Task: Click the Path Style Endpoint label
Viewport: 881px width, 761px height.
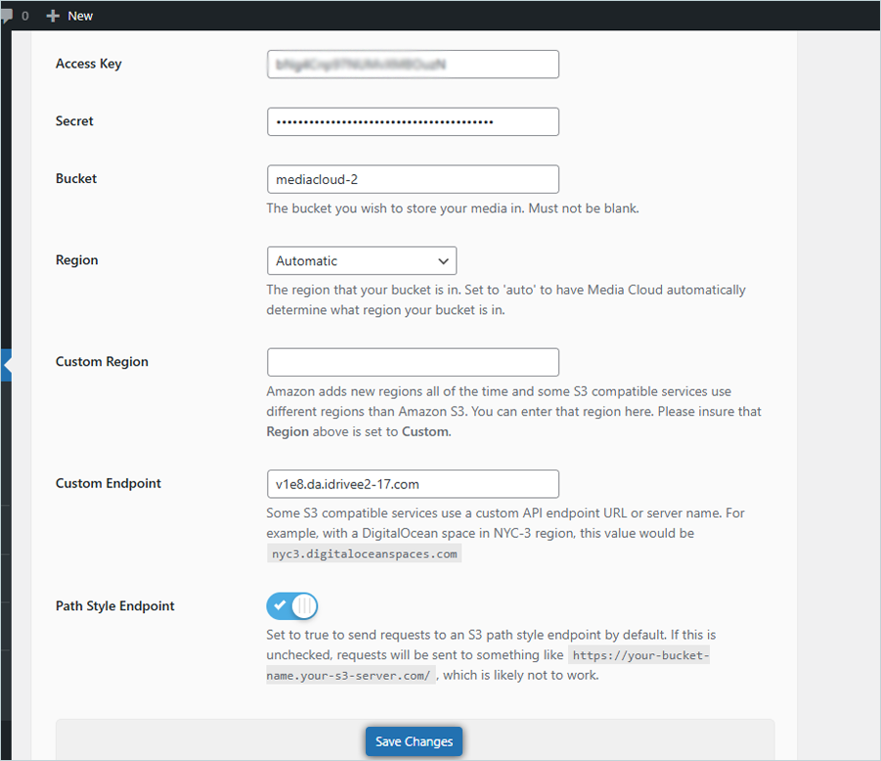Action: pyautogui.click(x=114, y=606)
